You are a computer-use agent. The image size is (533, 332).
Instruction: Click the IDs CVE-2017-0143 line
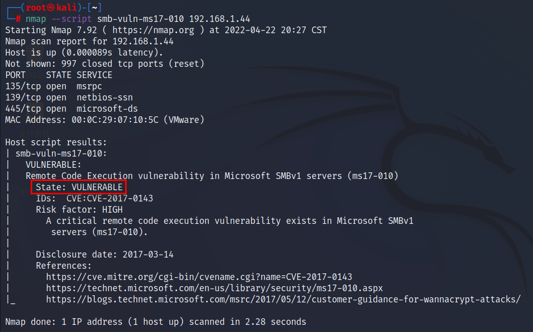tap(94, 198)
